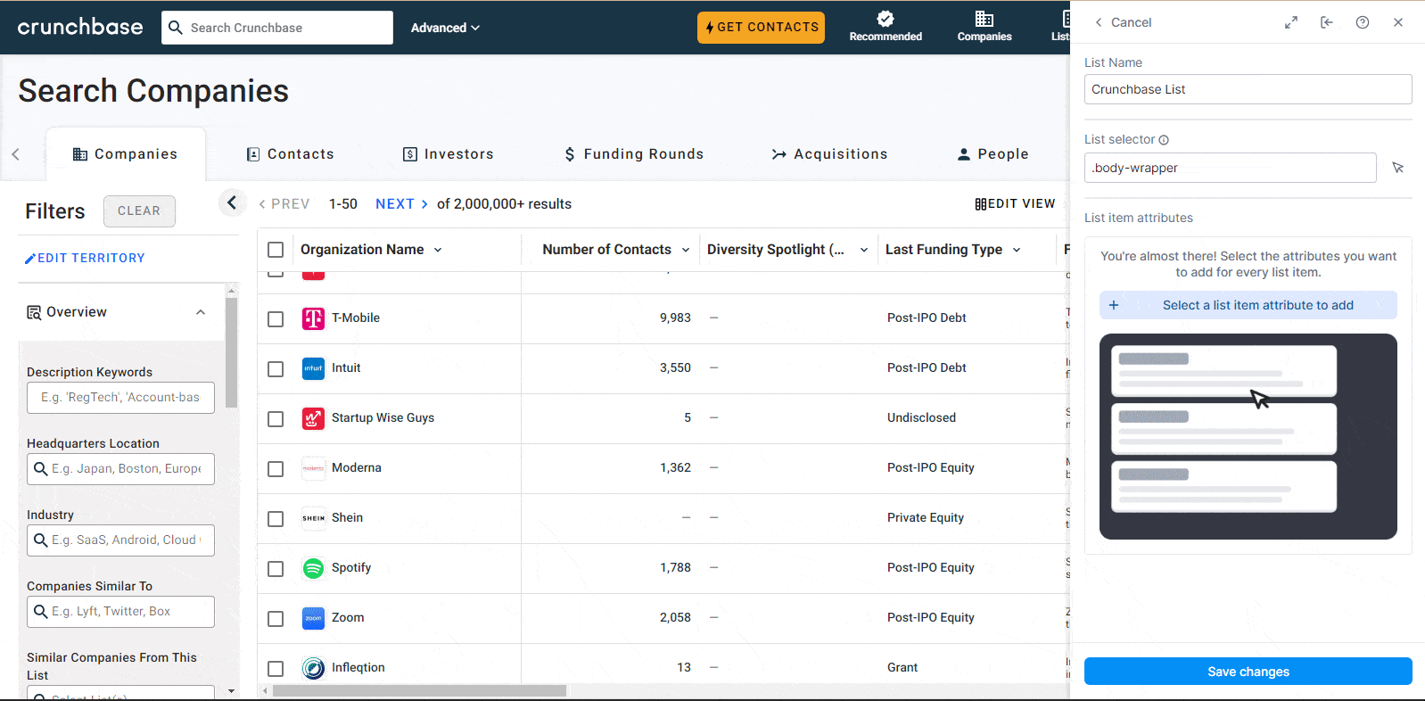Click the expand panel icon in side panel header
Viewport: 1425px width, 701px height.
click(x=1290, y=22)
